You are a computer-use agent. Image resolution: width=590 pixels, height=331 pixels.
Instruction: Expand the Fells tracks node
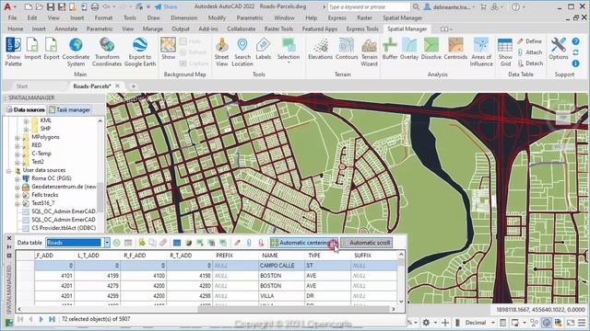(x=18, y=195)
